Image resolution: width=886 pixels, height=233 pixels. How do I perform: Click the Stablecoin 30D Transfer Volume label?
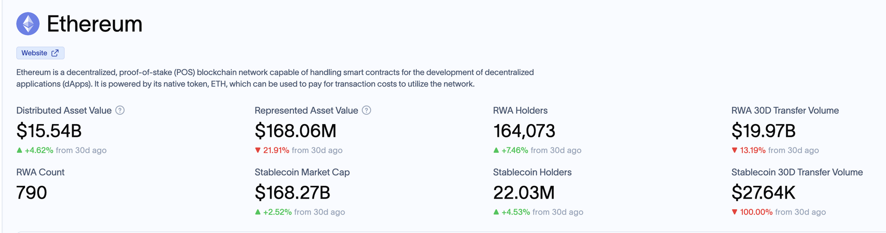tap(797, 172)
